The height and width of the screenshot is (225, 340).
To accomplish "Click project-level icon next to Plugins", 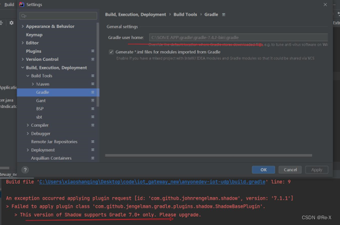I will pos(93,51).
